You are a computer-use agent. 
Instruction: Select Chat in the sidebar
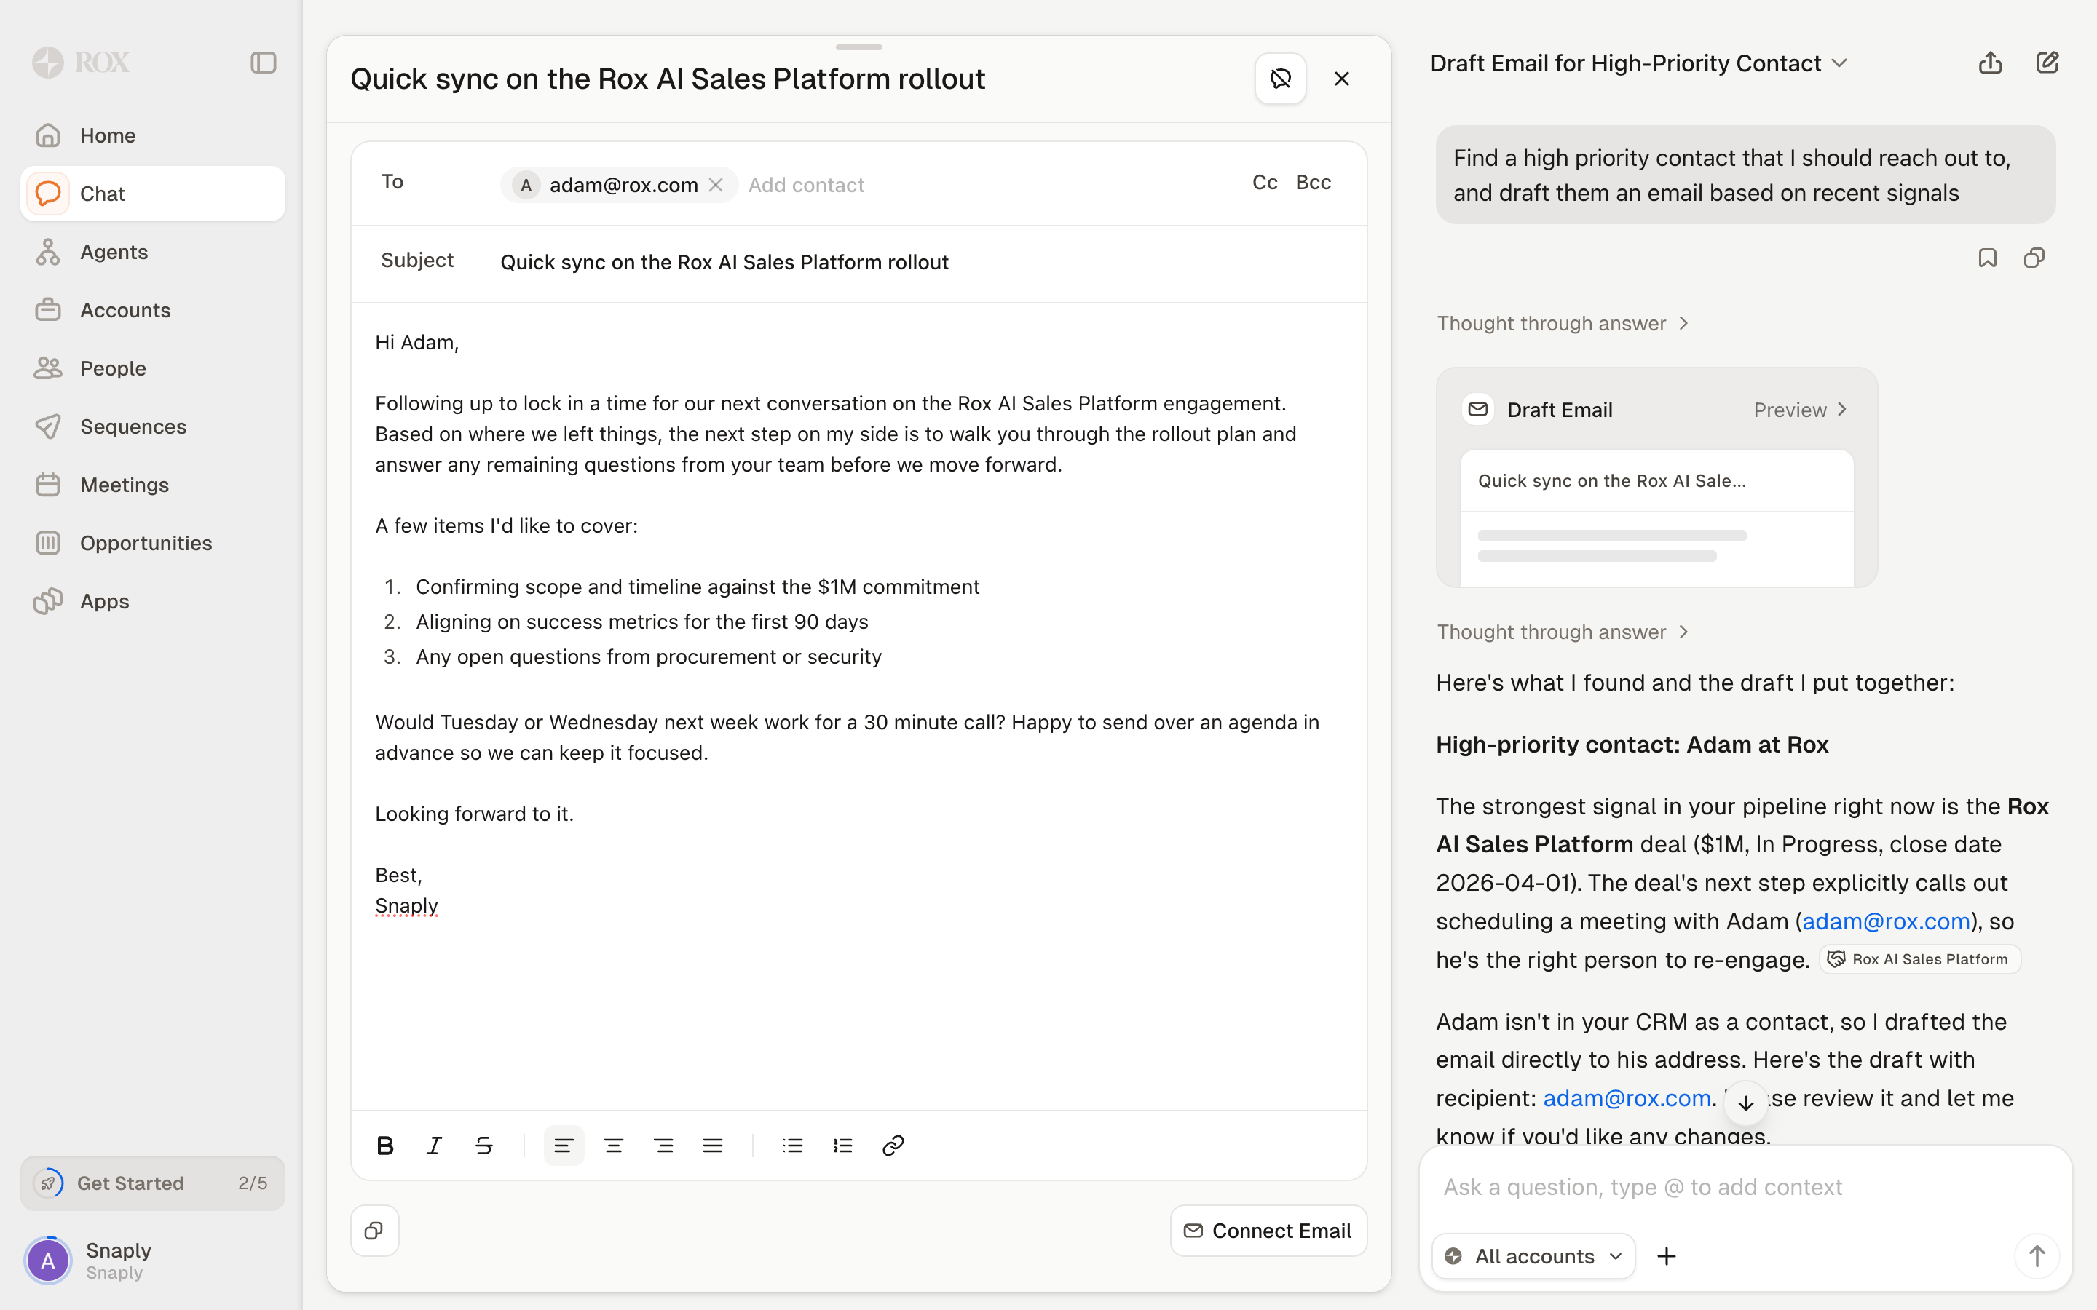click(152, 193)
